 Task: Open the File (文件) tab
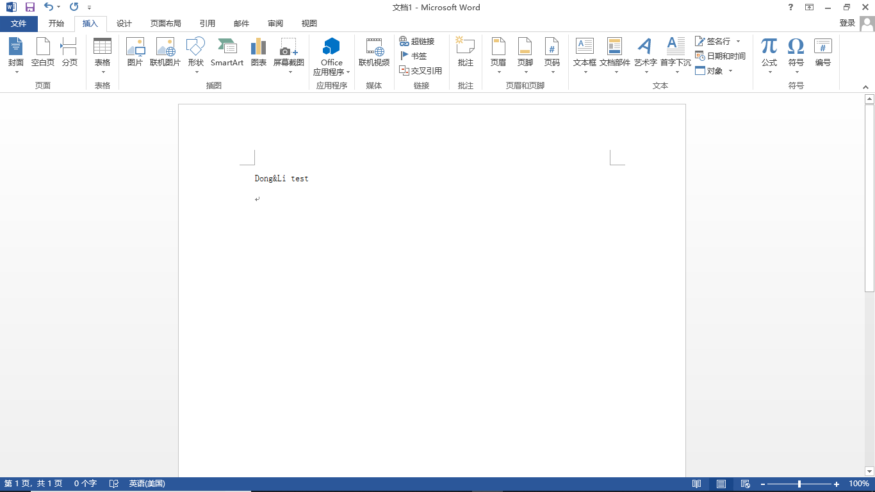point(19,23)
